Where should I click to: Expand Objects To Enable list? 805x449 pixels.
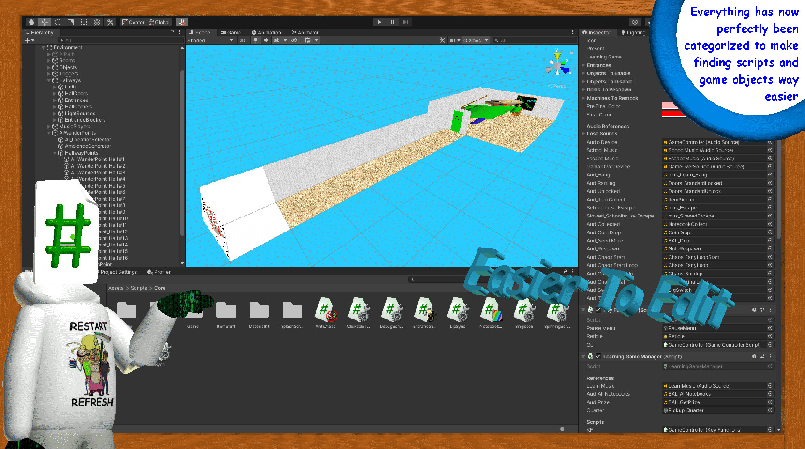(583, 73)
